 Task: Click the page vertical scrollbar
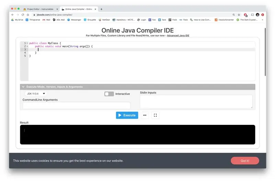point(265,52)
